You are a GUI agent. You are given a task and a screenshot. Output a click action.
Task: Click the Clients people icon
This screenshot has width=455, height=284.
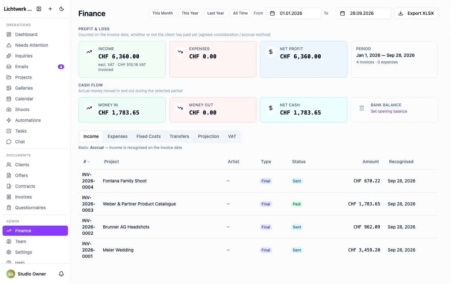pyautogui.click(x=9, y=165)
